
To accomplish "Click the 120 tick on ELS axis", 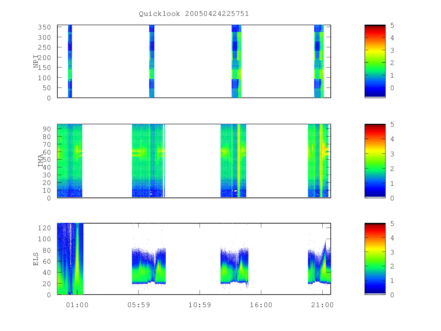I will click(x=45, y=228).
